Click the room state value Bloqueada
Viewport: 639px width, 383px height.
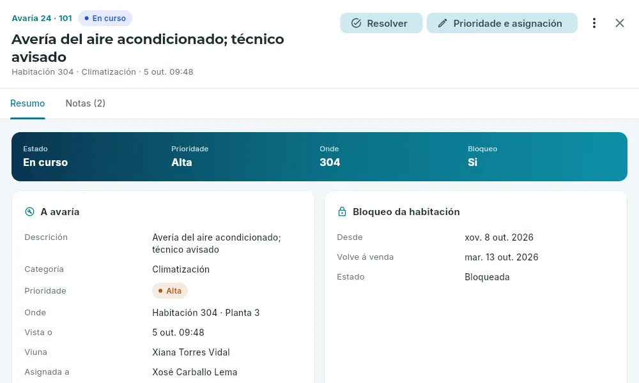pos(487,277)
